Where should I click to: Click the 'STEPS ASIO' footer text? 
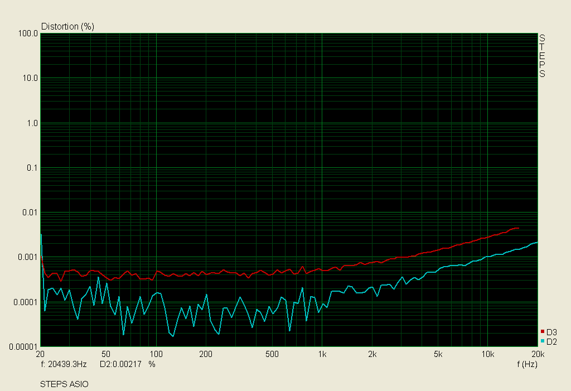[x=65, y=384]
